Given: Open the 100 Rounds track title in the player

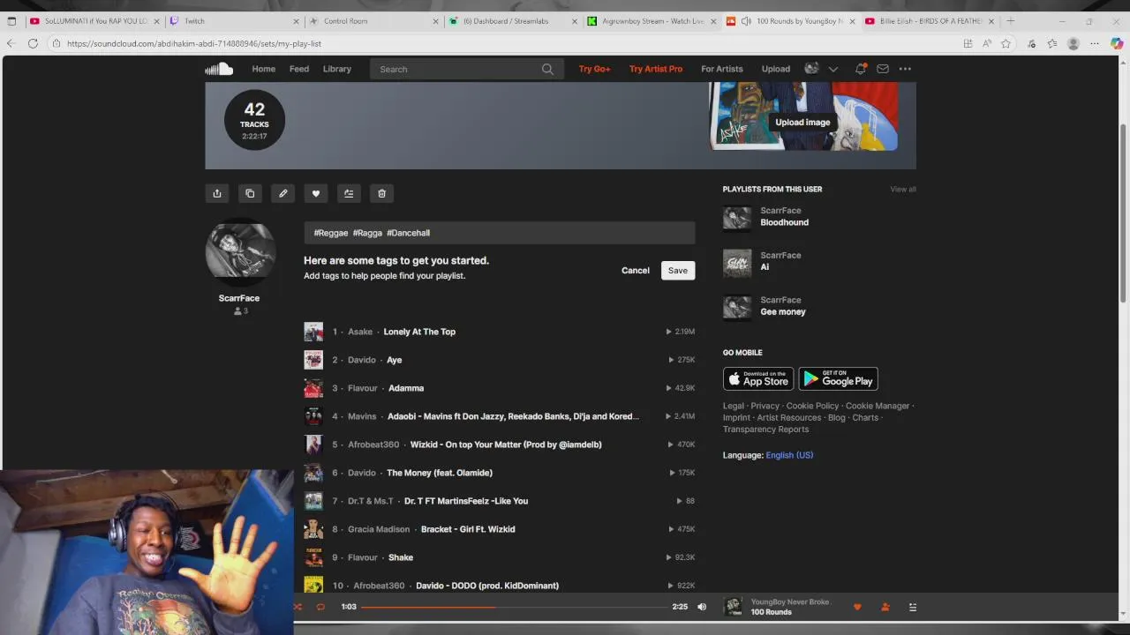Looking at the screenshot, I should click(x=771, y=612).
